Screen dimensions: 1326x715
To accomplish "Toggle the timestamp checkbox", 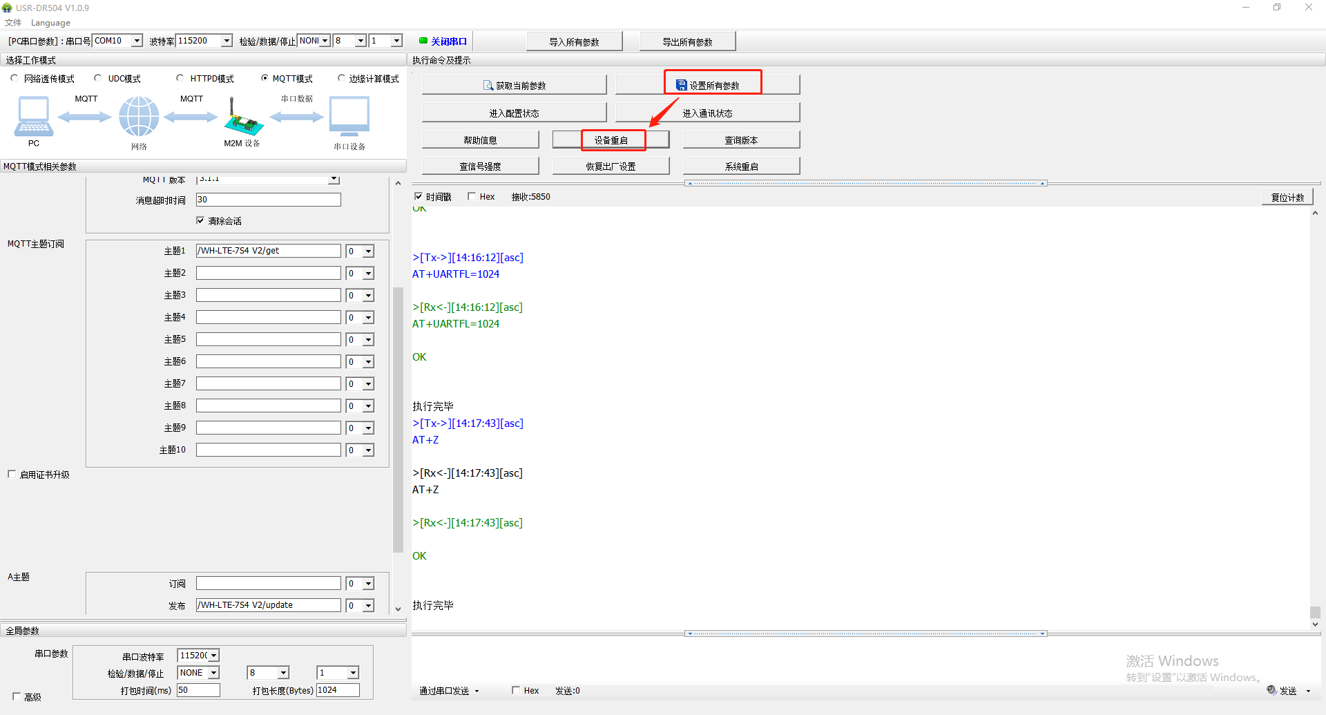I will pyautogui.click(x=418, y=196).
